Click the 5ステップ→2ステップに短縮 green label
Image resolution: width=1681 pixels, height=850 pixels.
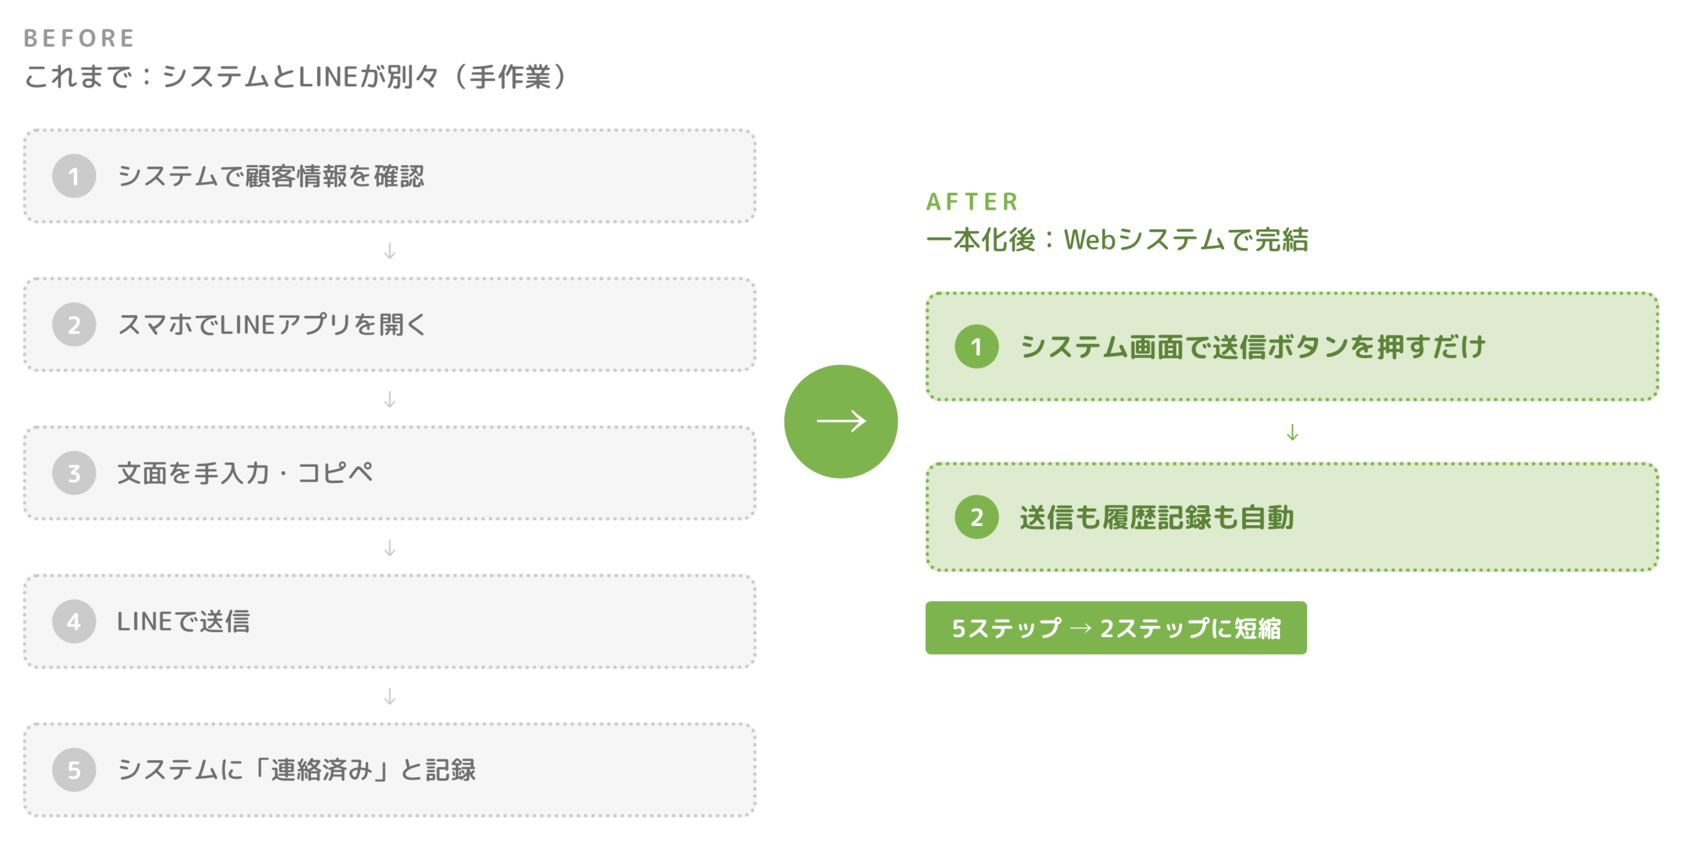[1116, 628]
